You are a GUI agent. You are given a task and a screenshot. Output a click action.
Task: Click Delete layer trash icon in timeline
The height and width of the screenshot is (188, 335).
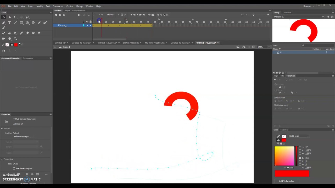[64, 15]
